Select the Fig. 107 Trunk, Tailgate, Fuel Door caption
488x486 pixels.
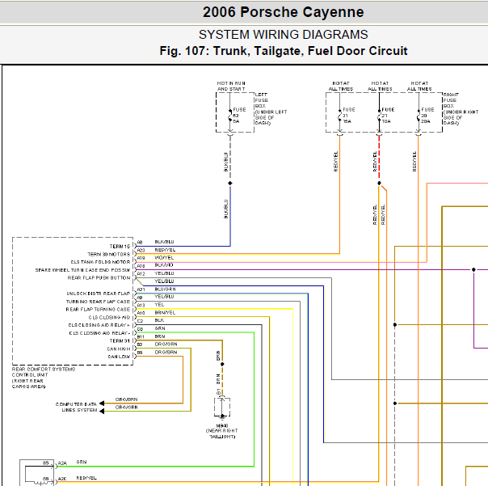284,51
